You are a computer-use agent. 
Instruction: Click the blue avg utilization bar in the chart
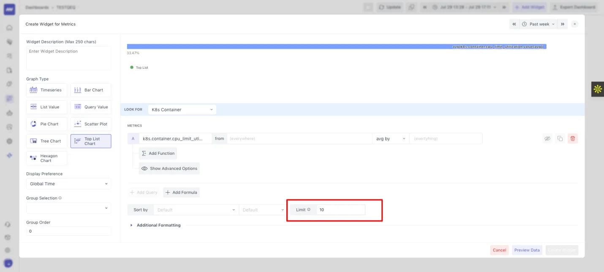tap(337, 47)
